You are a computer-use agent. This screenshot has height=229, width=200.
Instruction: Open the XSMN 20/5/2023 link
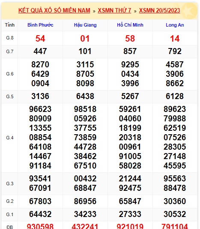(160, 11)
